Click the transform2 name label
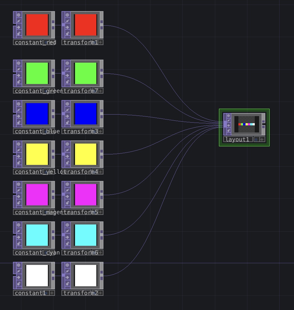Screen dimensions: 294x310 [x=77, y=293]
